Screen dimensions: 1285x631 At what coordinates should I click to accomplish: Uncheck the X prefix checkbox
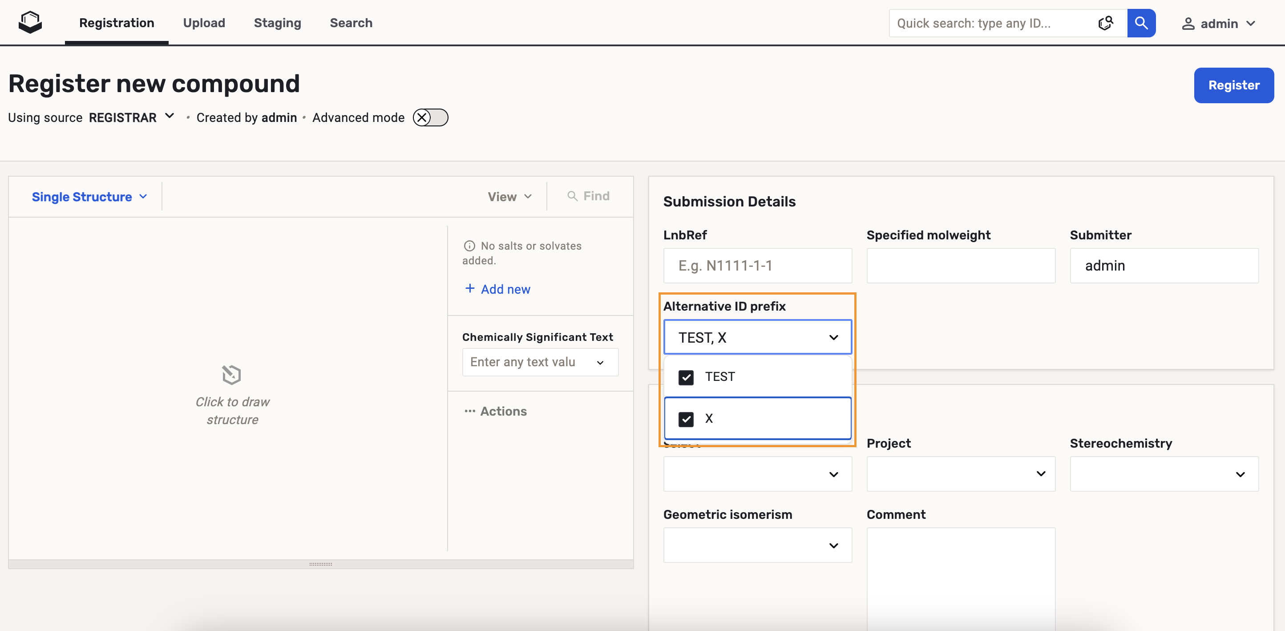[686, 419]
